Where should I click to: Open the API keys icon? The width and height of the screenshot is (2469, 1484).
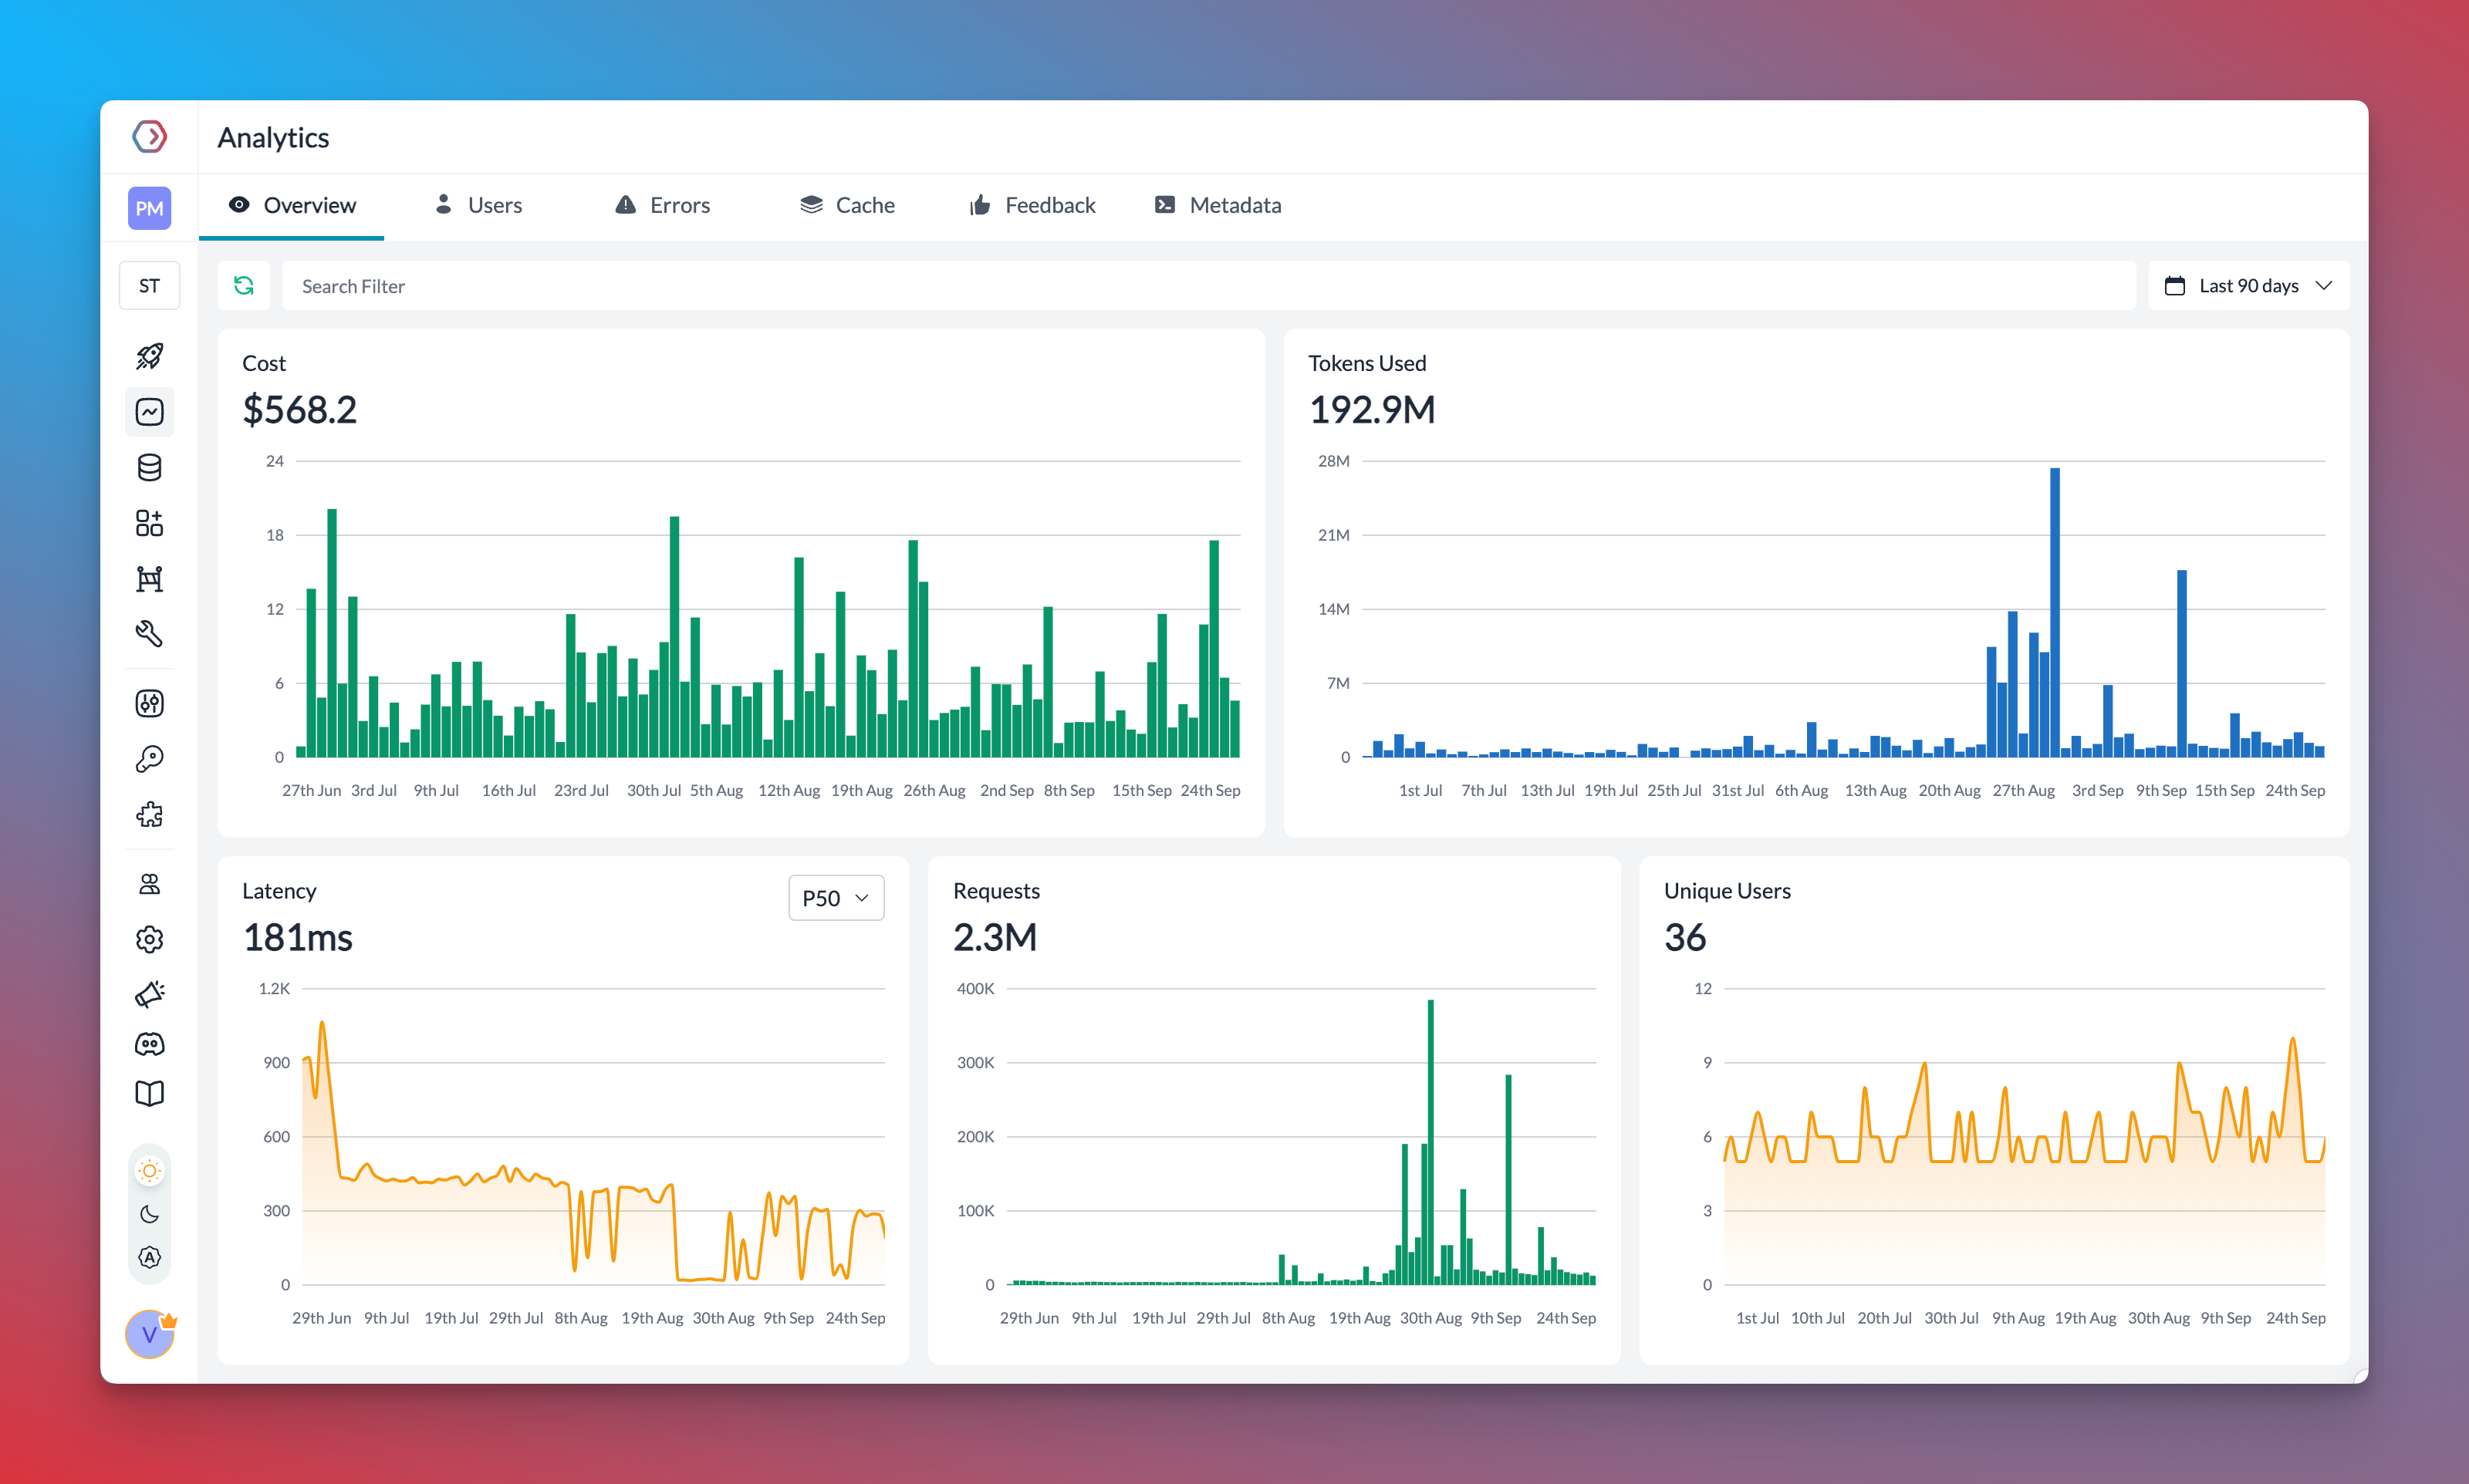149,759
